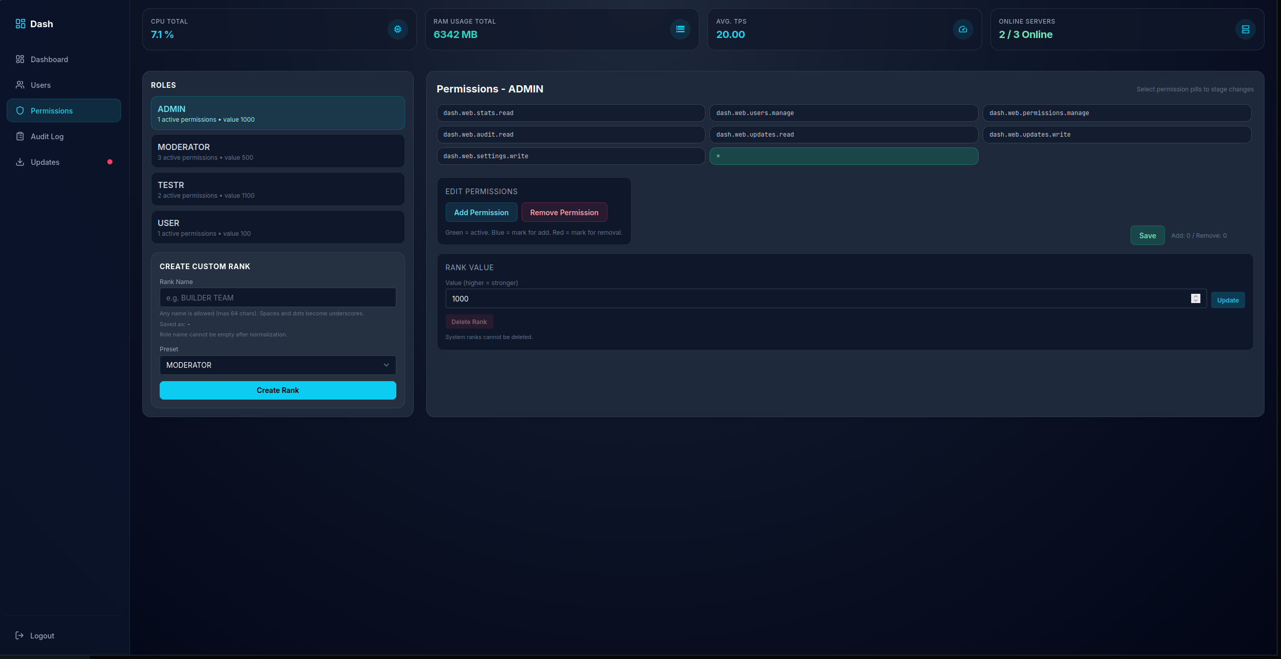Select the TESTR role
1281x659 pixels.
[278, 189]
